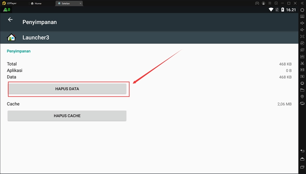
Task: Click the green notification counter showing 0
Action: (7, 10)
